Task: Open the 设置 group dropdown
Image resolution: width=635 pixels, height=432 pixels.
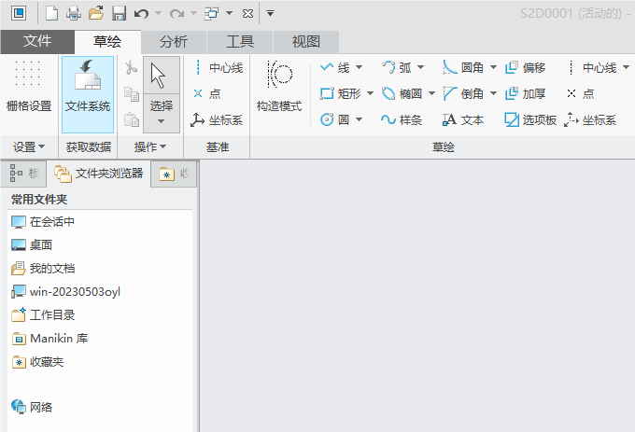Action: 29,146
